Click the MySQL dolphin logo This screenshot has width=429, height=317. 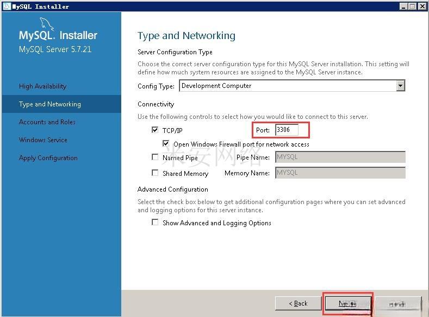[x=48, y=24]
